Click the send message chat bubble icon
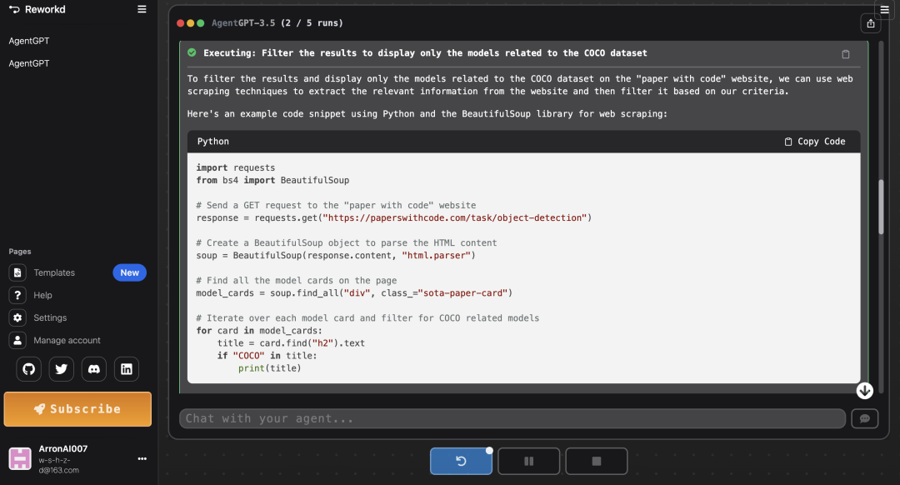 pos(865,418)
